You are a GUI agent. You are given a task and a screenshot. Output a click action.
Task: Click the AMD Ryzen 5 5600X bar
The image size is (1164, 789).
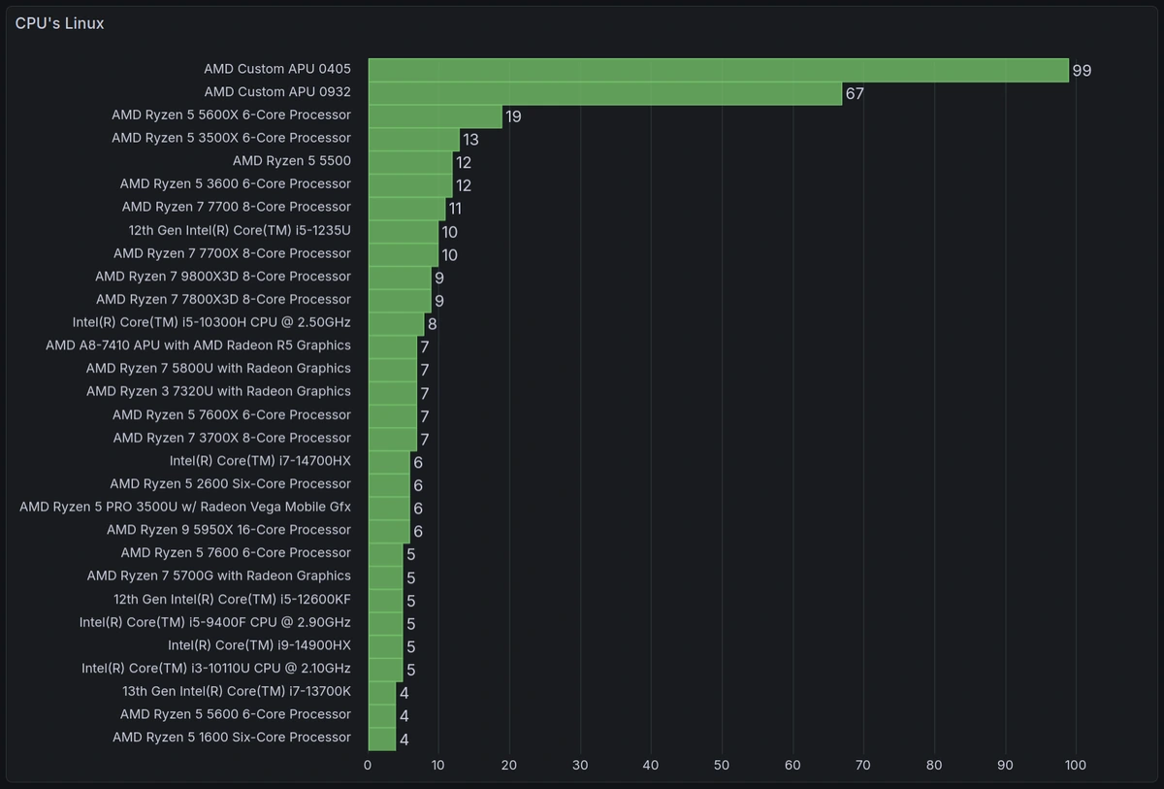click(x=435, y=115)
